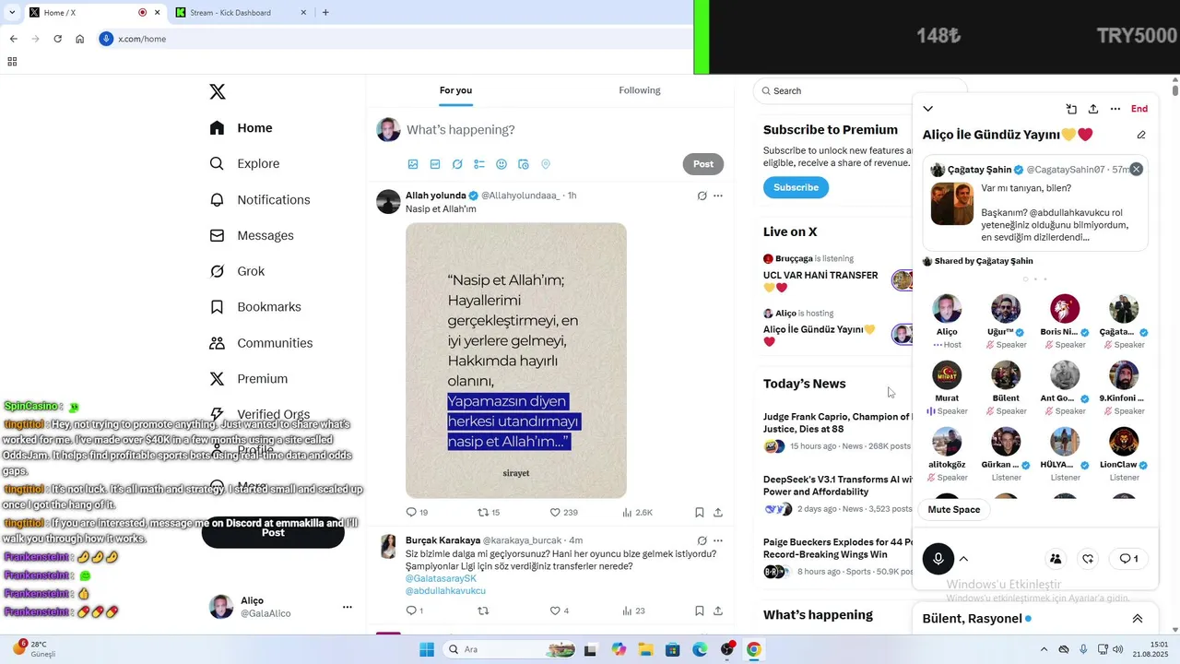Image resolution: width=1180 pixels, height=664 pixels.
Task: Click the grey Post button in composer
Action: (x=703, y=164)
